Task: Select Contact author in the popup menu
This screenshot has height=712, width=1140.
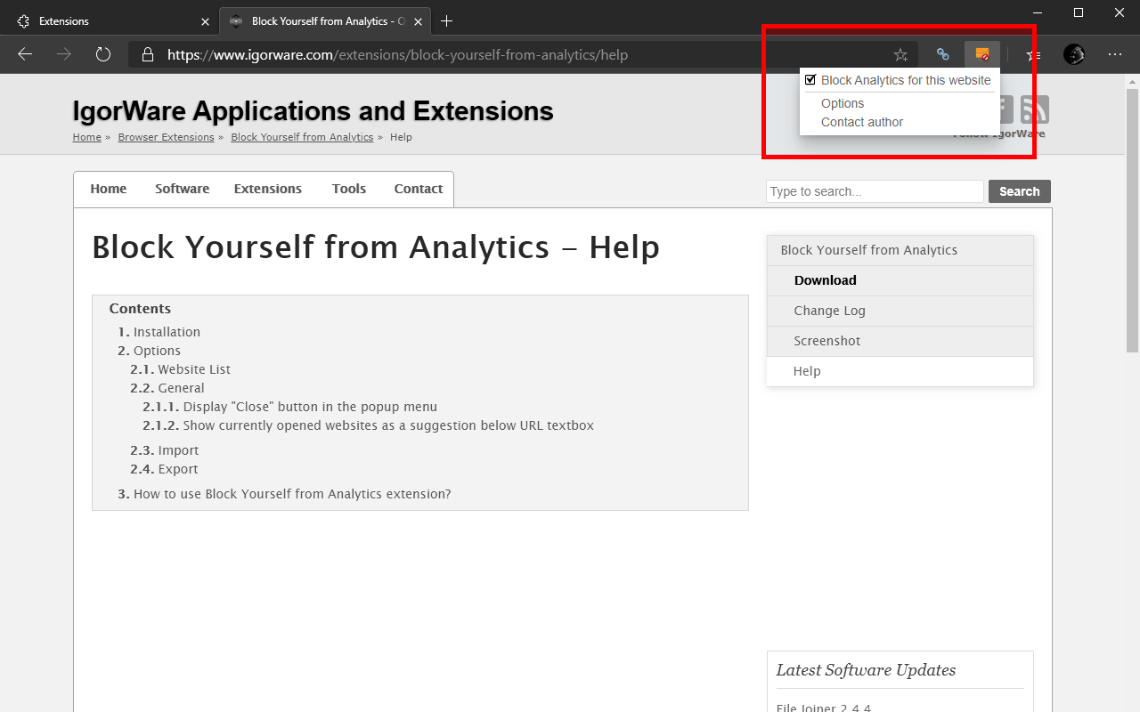Action: tap(862, 122)
